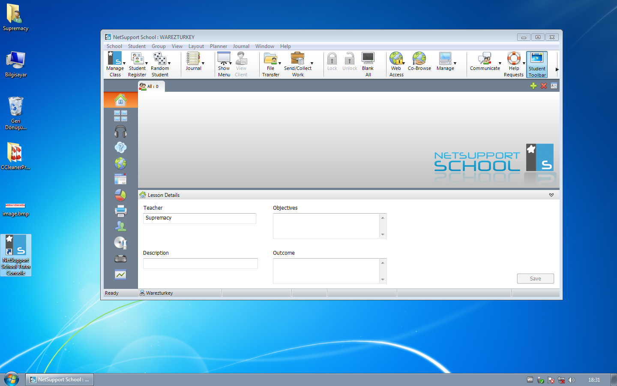Open the audio headphones mode in sidebar
The height and width of the screenshot is (386, 617).
pyautogui.click(x=120, y=132)
